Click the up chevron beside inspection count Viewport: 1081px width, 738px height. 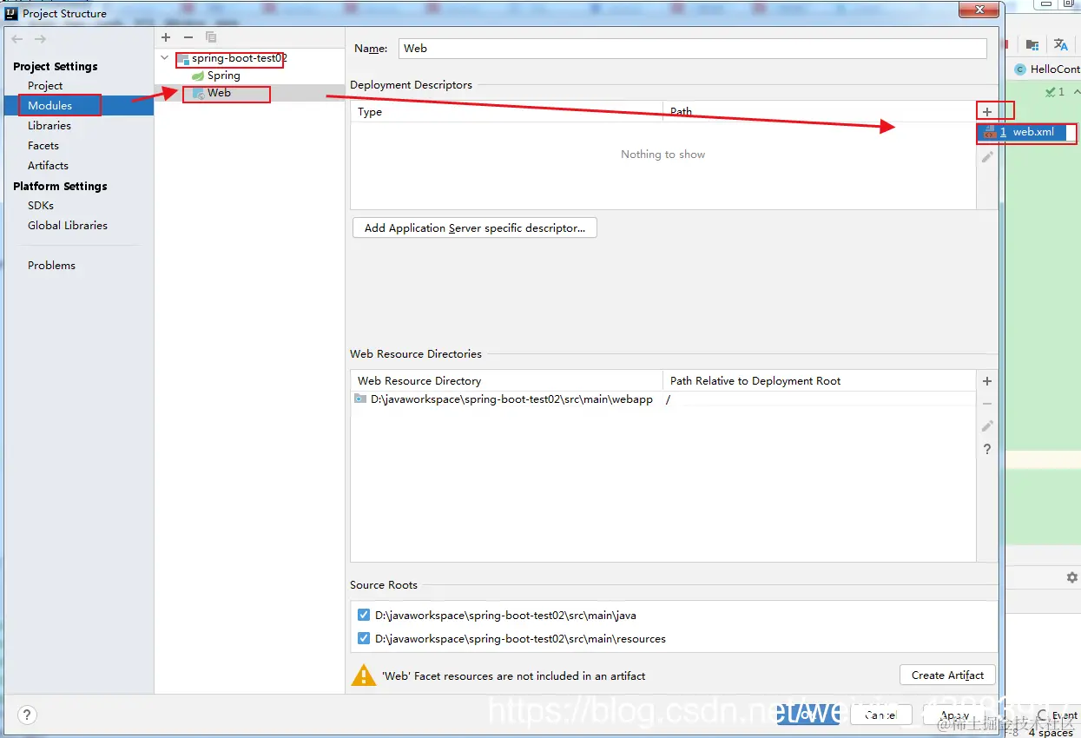coord(1077,91)
